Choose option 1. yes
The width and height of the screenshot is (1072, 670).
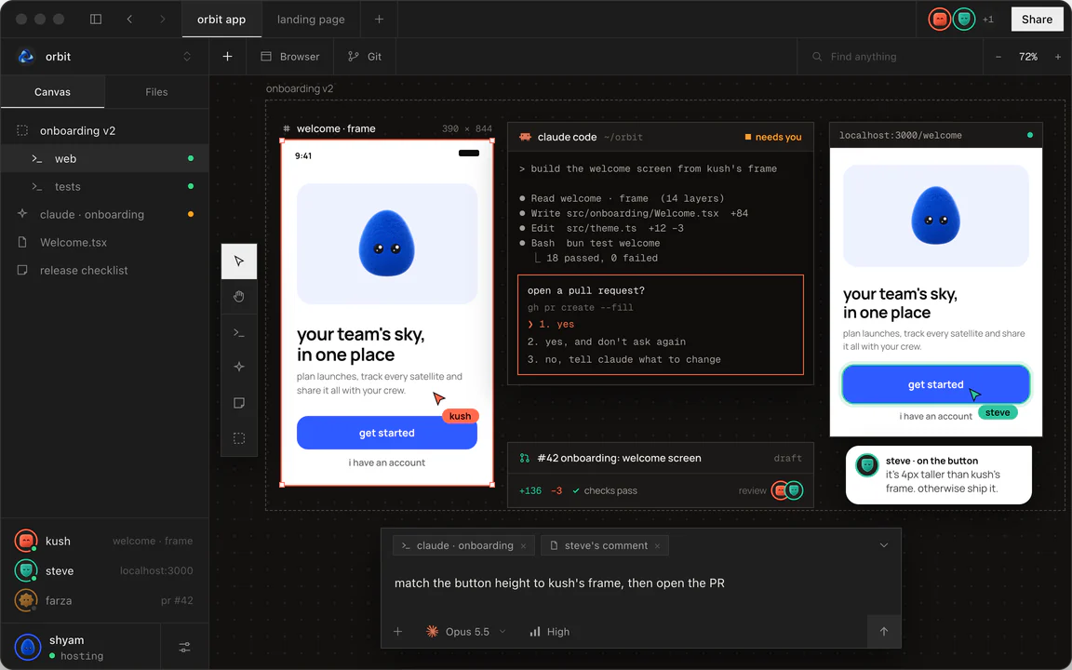[x=551, y=324]
